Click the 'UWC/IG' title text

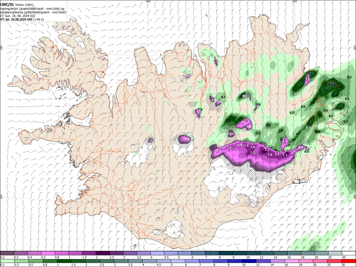tap(6, 5)
